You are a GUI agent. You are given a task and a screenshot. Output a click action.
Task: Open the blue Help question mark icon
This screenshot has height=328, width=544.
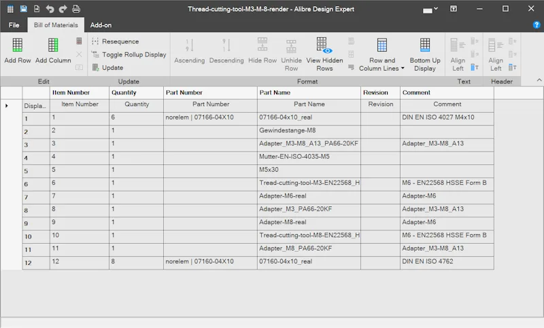tap(537, 24)
